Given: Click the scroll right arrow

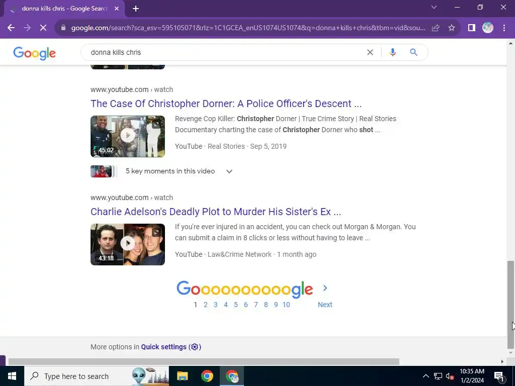Looking at the screenshot, I should tap(502, 362).
